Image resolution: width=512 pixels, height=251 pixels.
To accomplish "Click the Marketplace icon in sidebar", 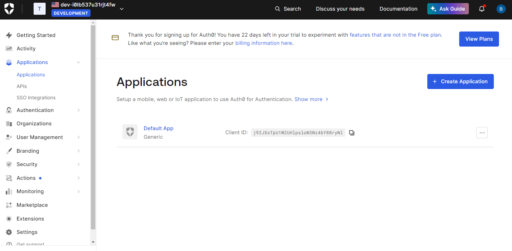I will click(9, 205).
